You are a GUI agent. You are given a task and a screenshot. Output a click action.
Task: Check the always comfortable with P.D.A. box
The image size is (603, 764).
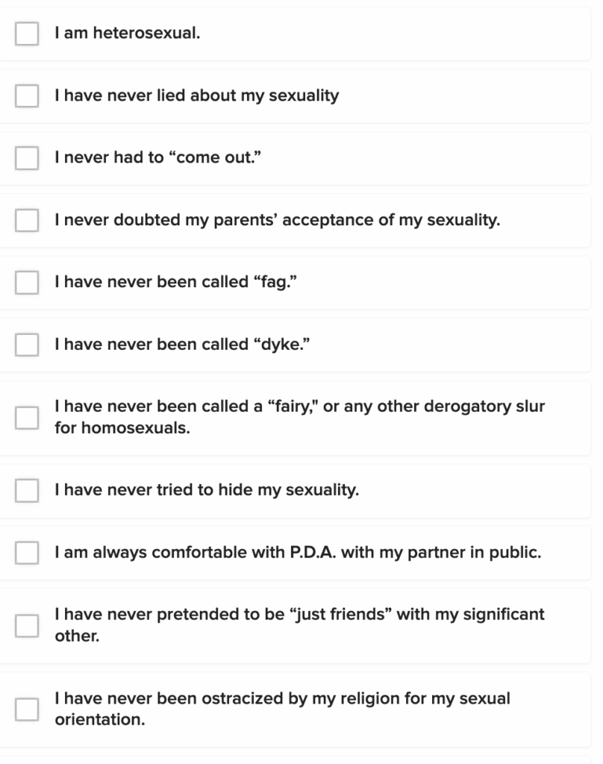(x=27, y=554)
